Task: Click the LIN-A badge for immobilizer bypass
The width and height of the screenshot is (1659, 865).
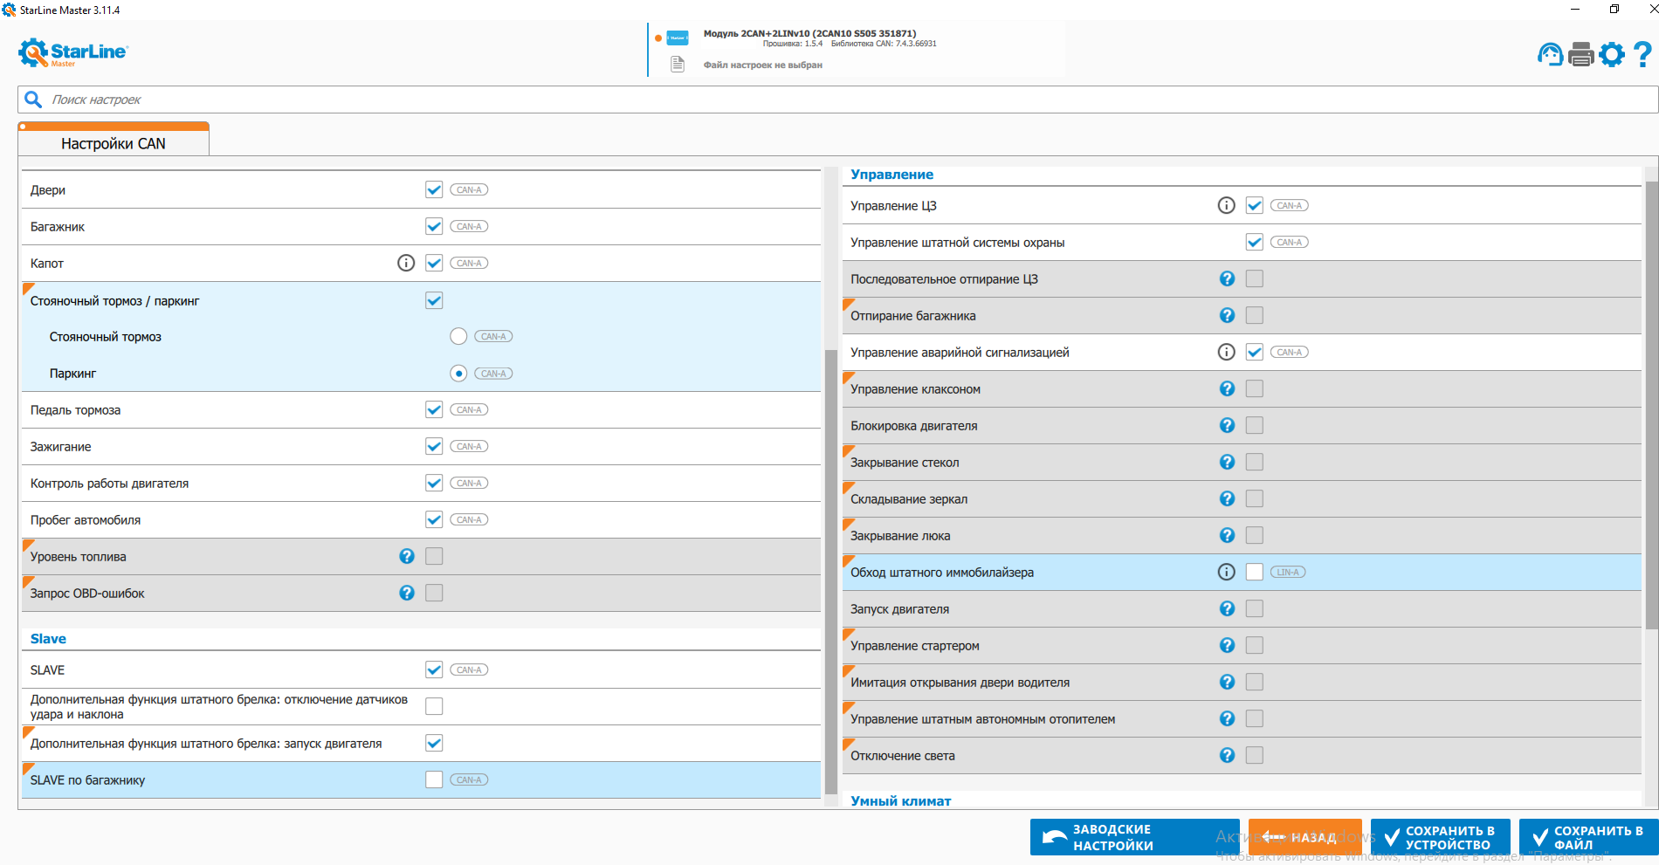Action: (1288, 572)
